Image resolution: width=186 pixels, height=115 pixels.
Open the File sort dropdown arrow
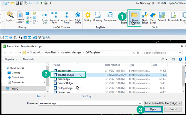click(45, 96)
